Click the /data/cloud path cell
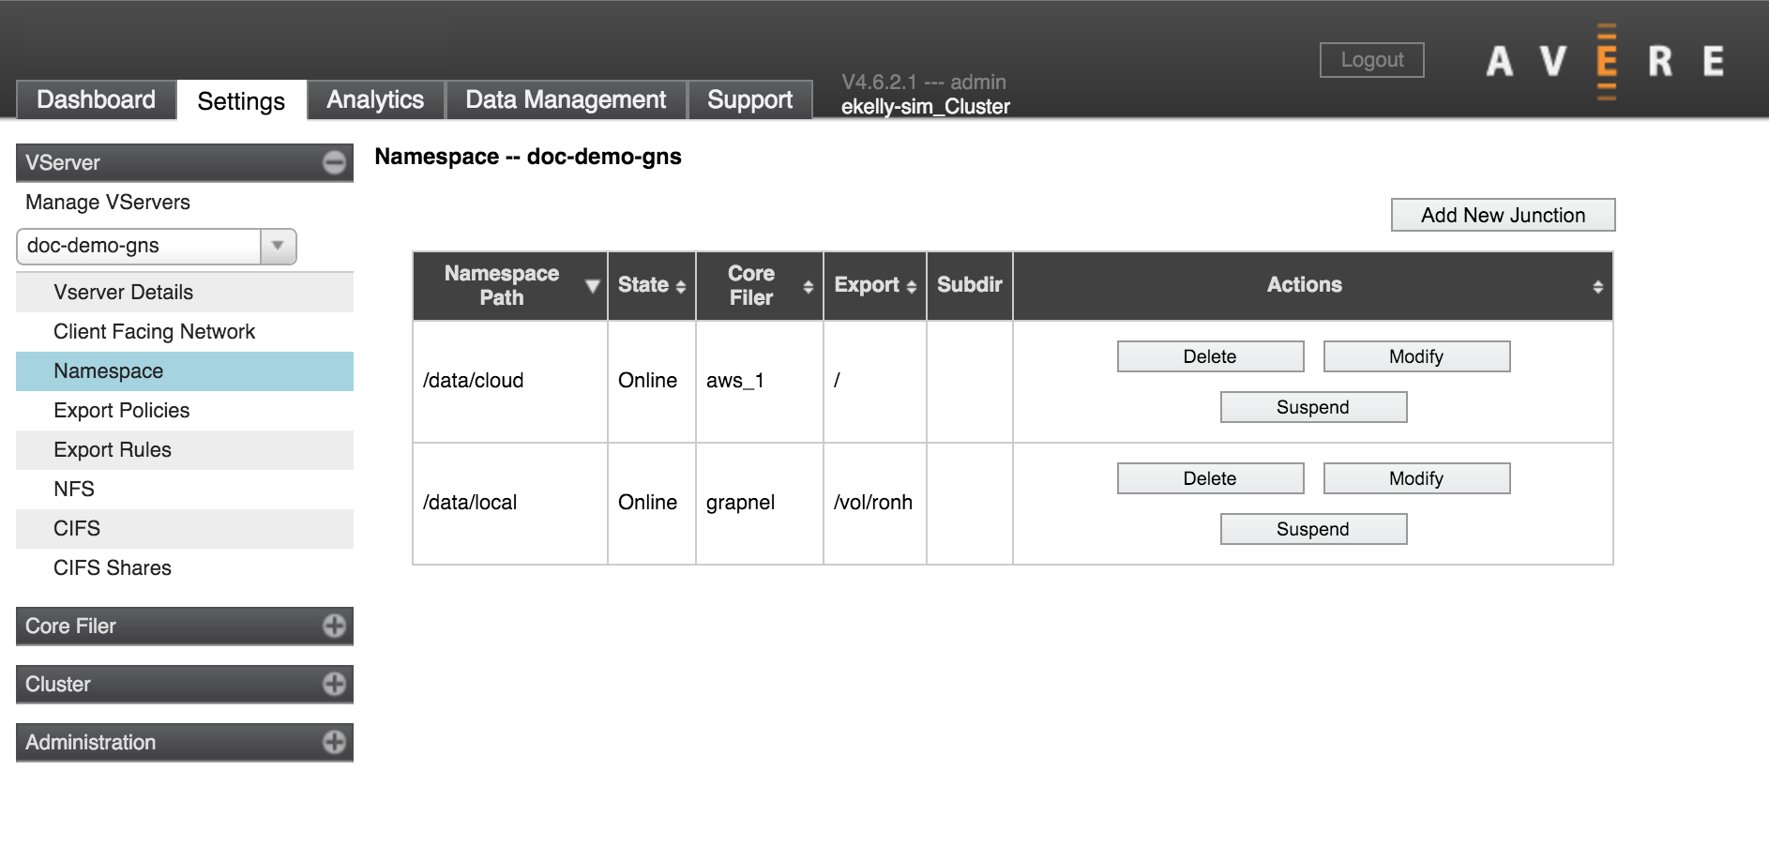 (x=510, y=381)
